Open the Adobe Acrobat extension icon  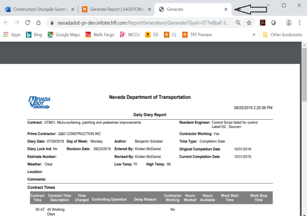pos(262,23)
